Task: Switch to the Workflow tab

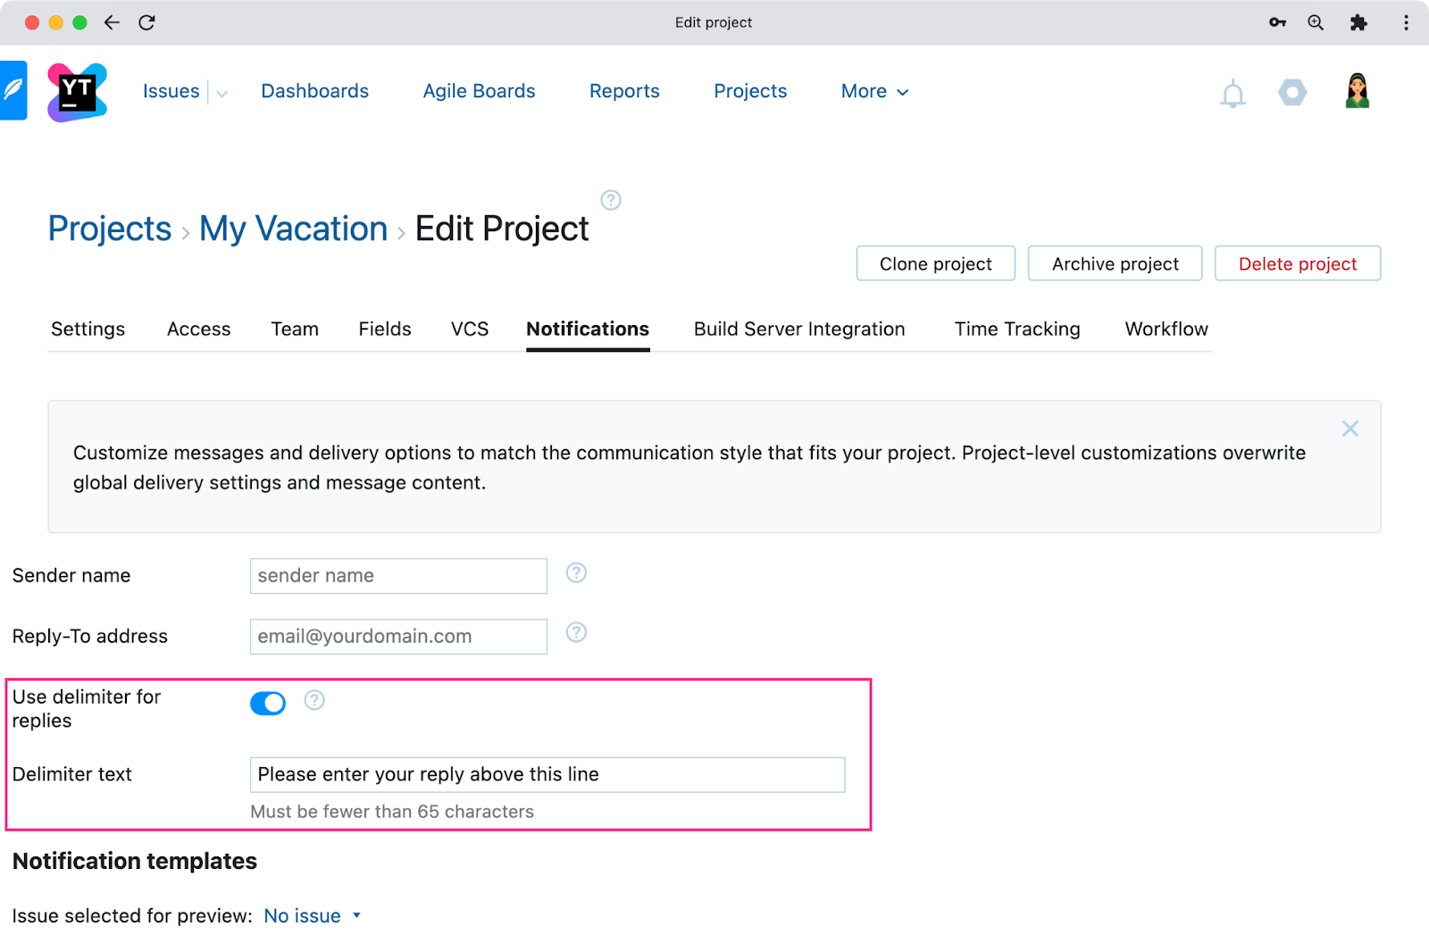Action: pyautogui.click(x=1166, y=330)
